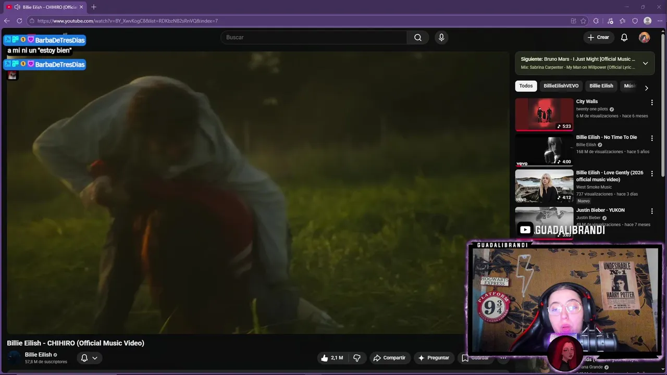Viewport: 667px width, 375px height.
Task: Open the Billie Eilish channel name link
Action: coord(39,355)
